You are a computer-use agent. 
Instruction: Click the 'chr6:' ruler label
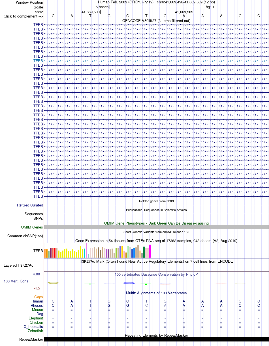(x=39, y=12)
